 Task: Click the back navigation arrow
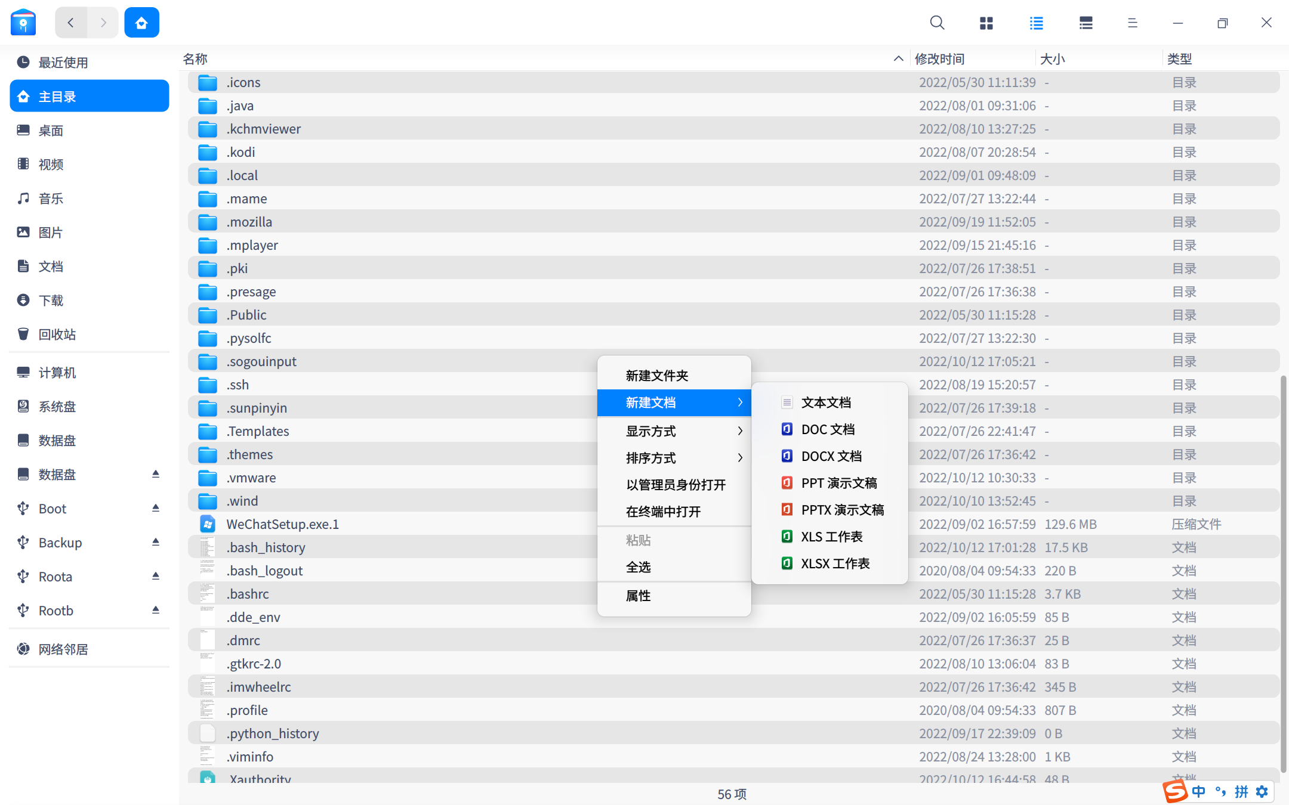click(70, 22)
